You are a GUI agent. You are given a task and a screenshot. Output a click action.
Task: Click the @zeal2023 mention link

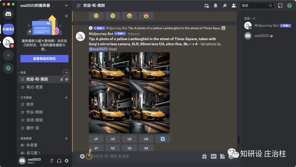pyautogui.click(x=98, y=49)
